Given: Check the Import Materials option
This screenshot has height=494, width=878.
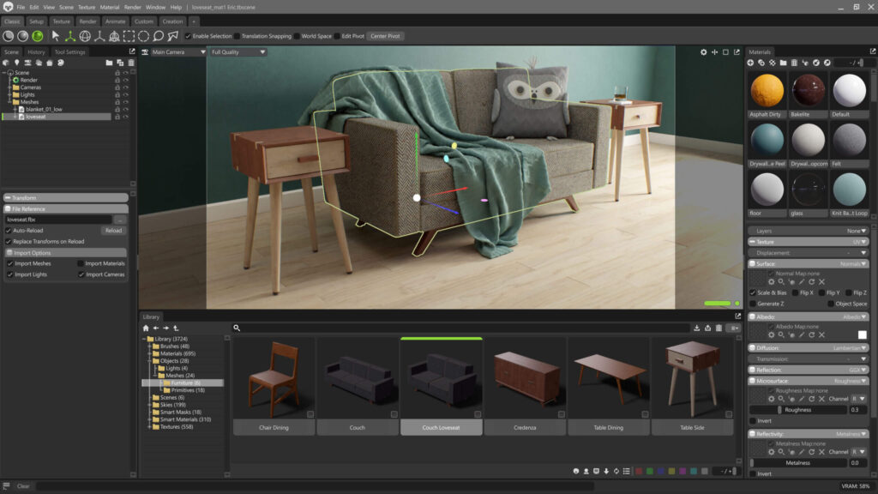Looking at the screenshot, I should click(x=81, y=263).
